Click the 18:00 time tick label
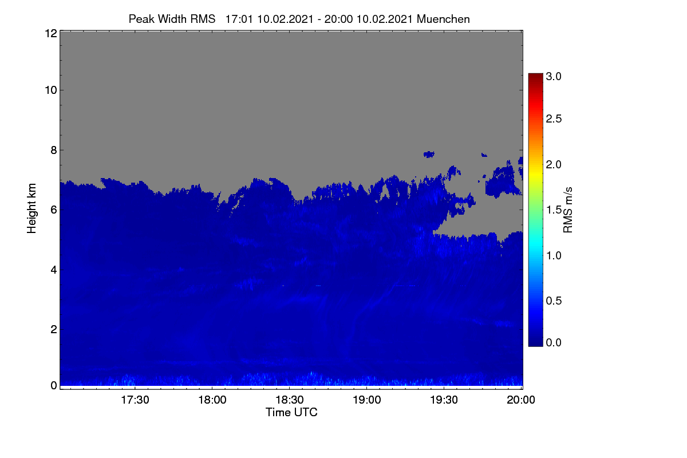Screen dimensions: 687x458 click(212, 400)
